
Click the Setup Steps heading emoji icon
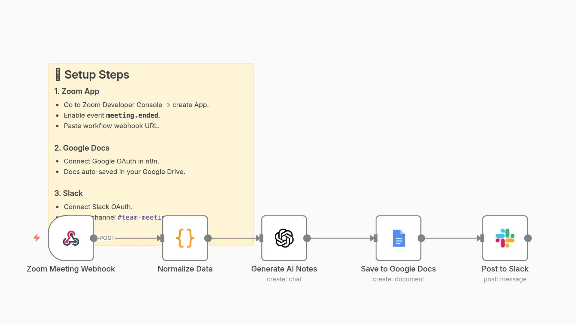click(x=58, y=75)
